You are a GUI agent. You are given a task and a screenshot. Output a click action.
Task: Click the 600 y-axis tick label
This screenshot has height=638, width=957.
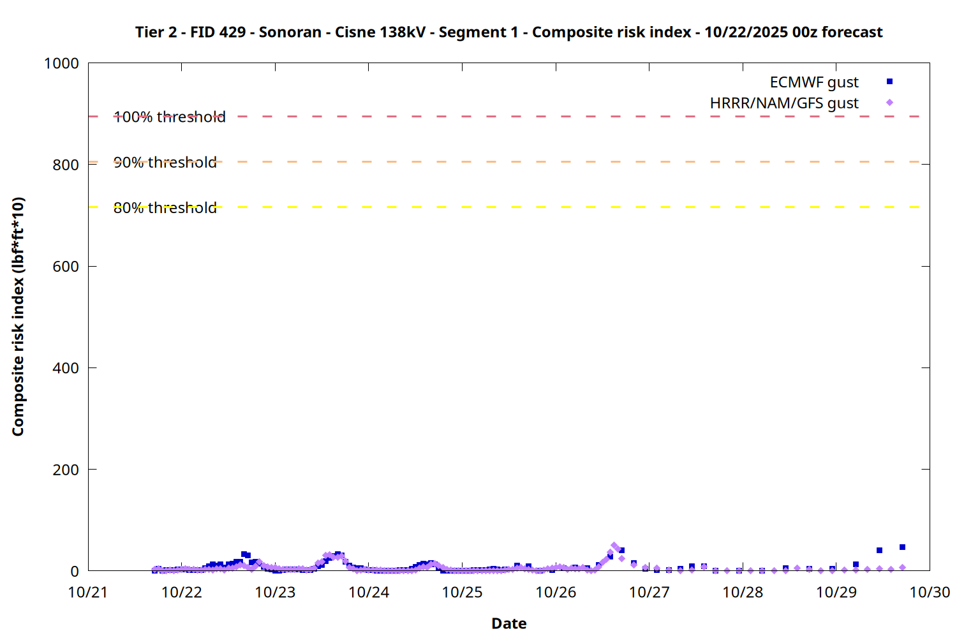pos(66,267)
